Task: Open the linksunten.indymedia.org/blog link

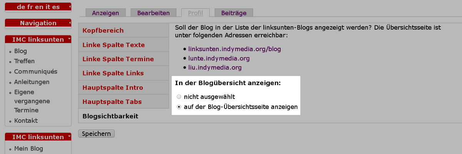Action: pos(234,49)
